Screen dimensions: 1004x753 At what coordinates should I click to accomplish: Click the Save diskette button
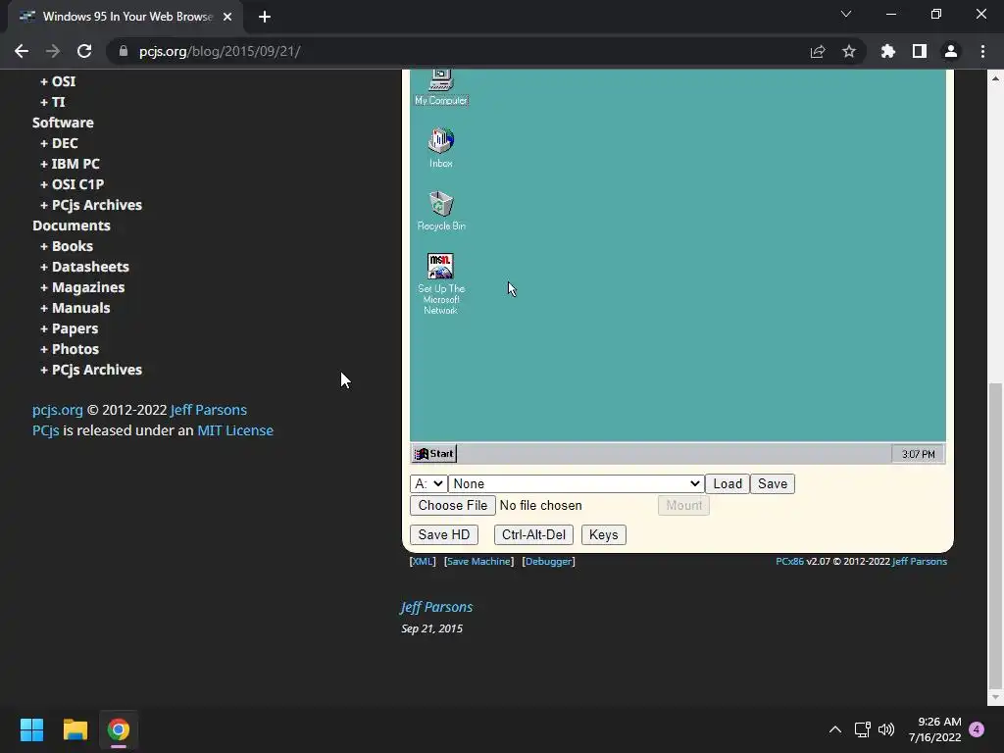[773, 483]
